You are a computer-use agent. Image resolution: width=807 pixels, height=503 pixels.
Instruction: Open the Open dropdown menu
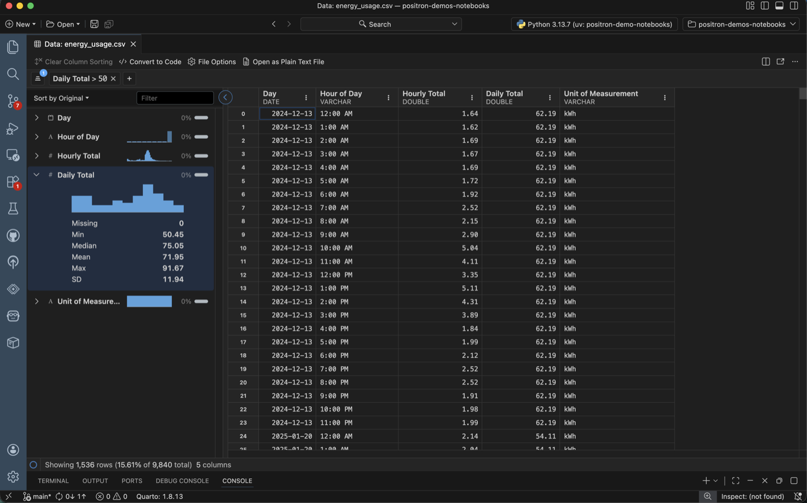(x=63, y=24)
